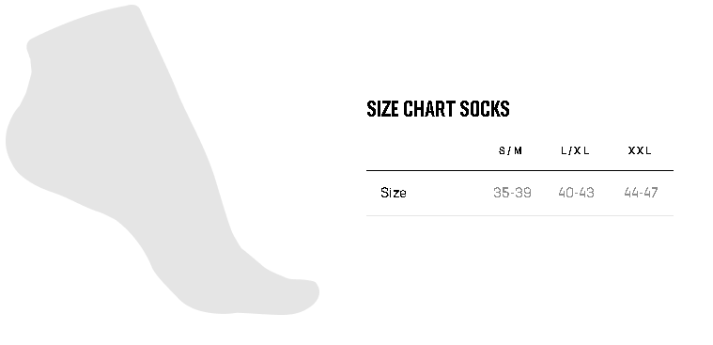Viewport: 713px width, 345px height.
Task: Click the word SIZE in the title
Action: click(x=382, y=109)
